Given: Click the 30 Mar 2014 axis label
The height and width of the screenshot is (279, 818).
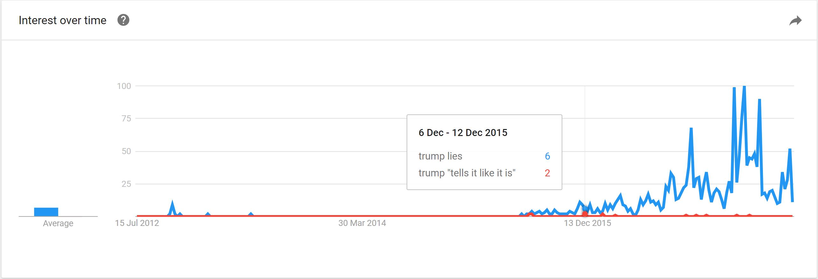Looking at the screenshot, I should click(x=362, y=223).
